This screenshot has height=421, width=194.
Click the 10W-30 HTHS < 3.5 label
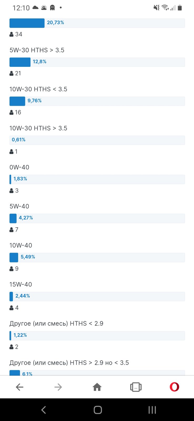38,89
